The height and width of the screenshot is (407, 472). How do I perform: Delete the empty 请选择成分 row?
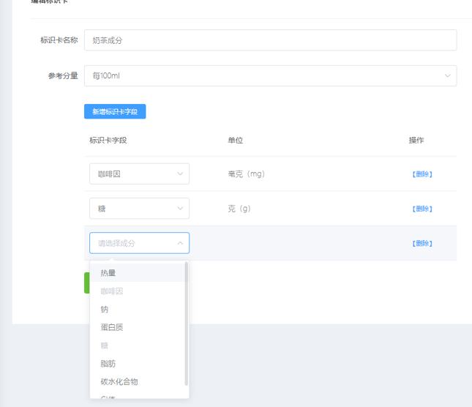pos(422,243)
